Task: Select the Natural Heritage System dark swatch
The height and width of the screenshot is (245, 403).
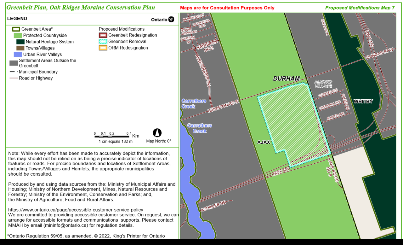Action: pyautogui.click(x=20, y=42)
